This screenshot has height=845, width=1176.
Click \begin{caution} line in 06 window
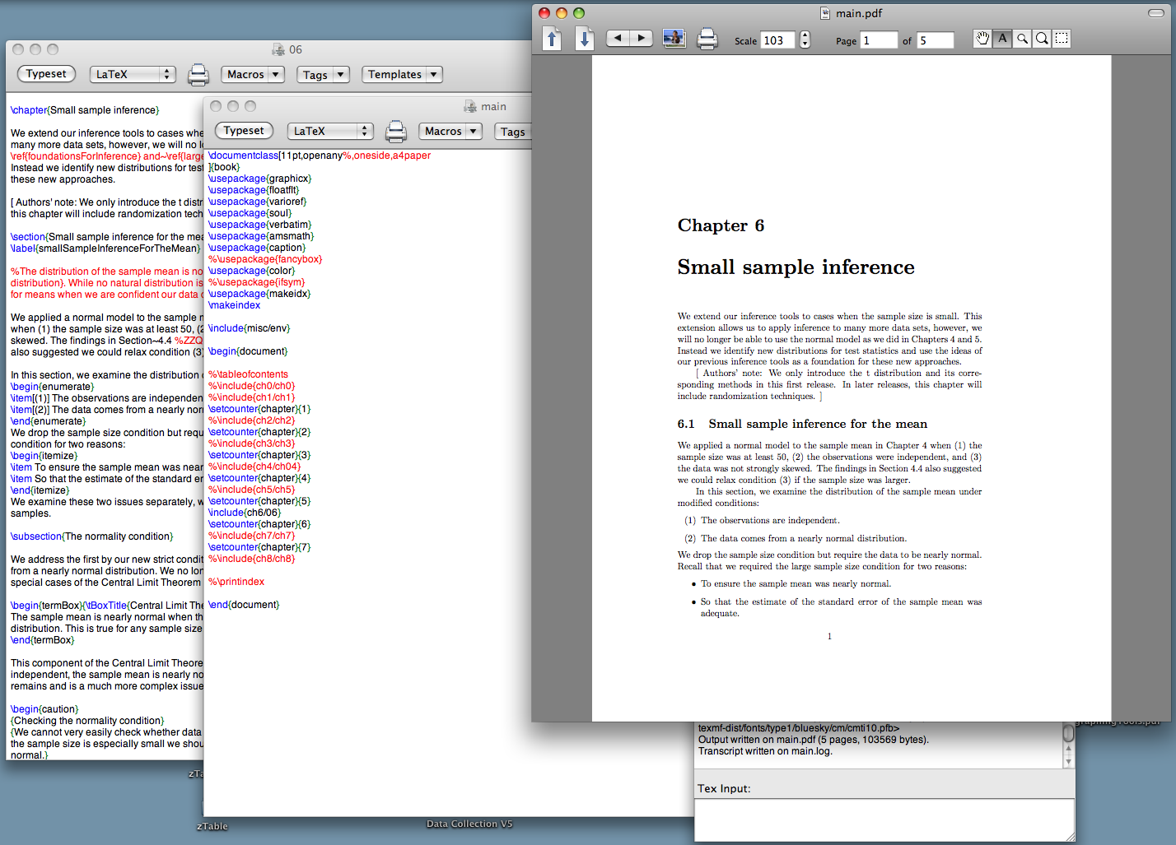pyautogui.click(x=44, y=709)
